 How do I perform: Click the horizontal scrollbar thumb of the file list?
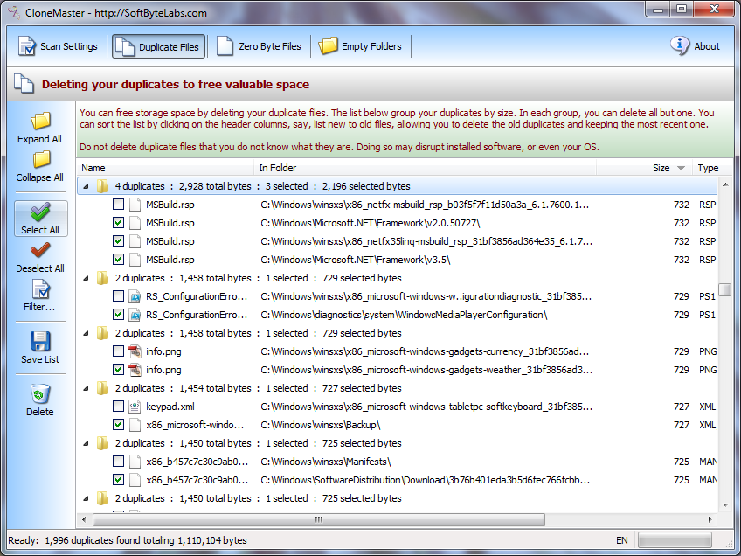(x=319, y=519)
